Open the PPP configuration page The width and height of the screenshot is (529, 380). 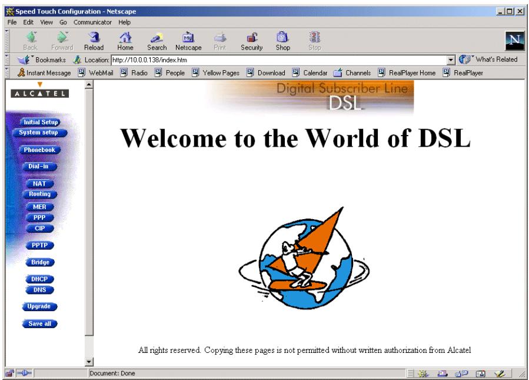click(x=39, y=217)
